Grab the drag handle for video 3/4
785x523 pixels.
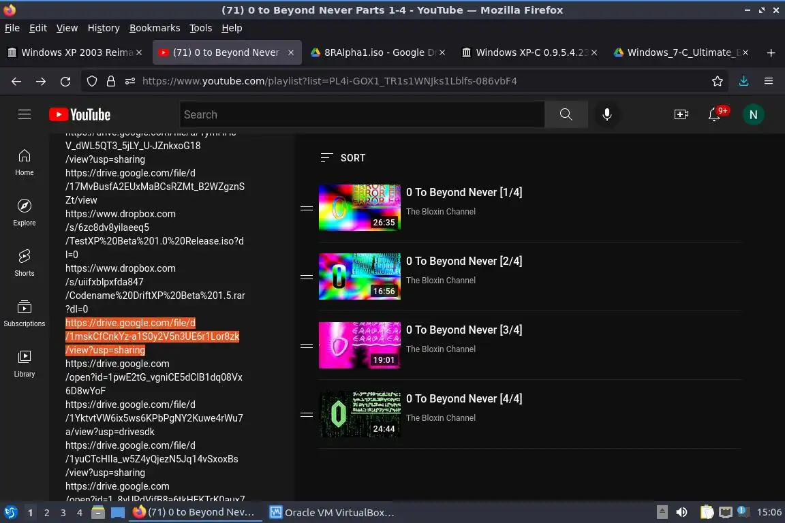coord(307,346)
